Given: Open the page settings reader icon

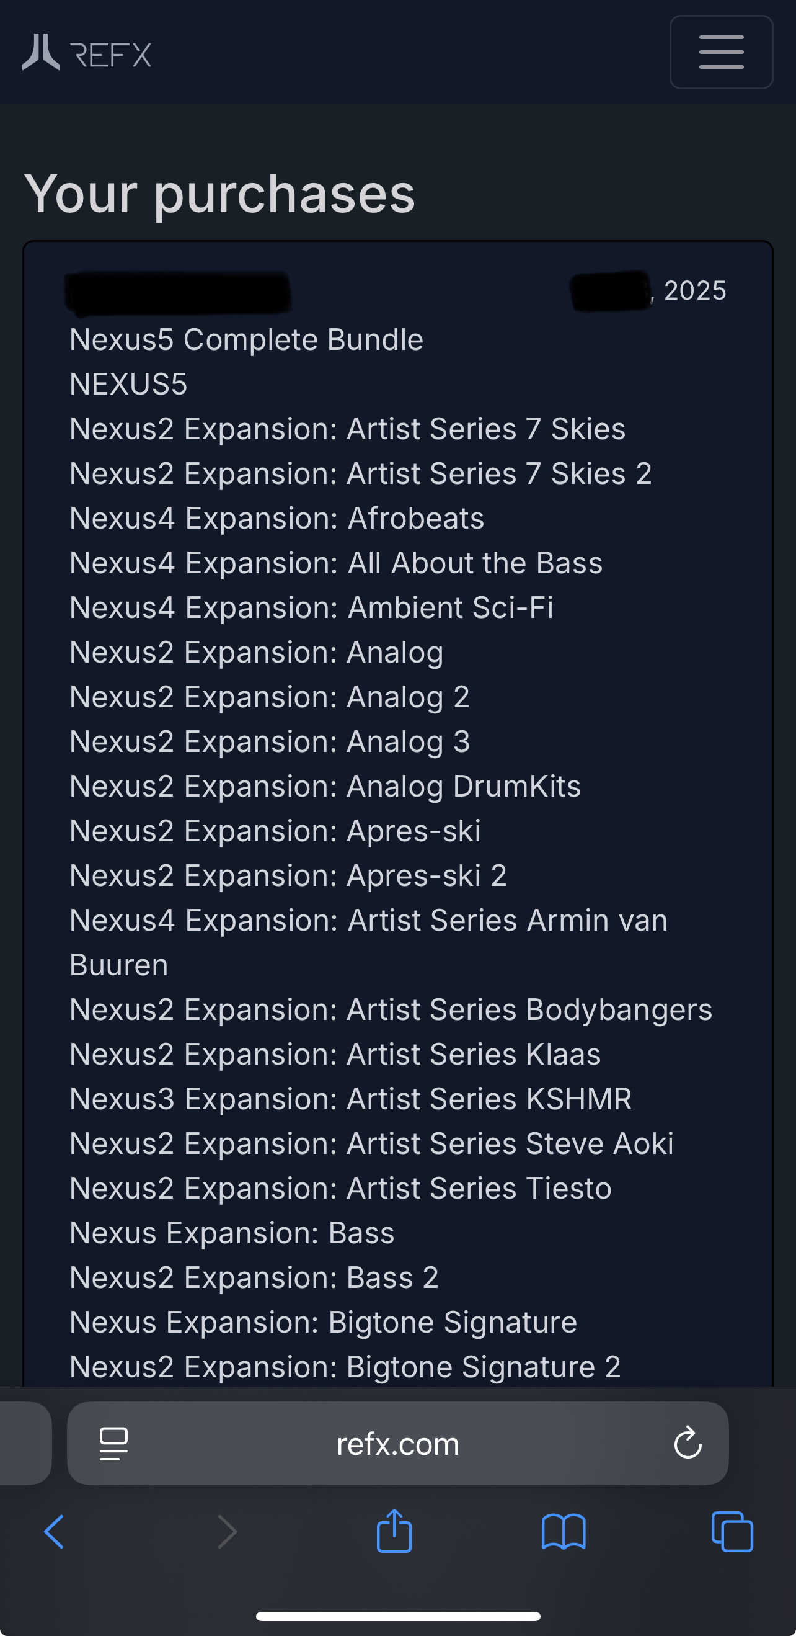Looking at the screenshot, I should [113, 1444].
